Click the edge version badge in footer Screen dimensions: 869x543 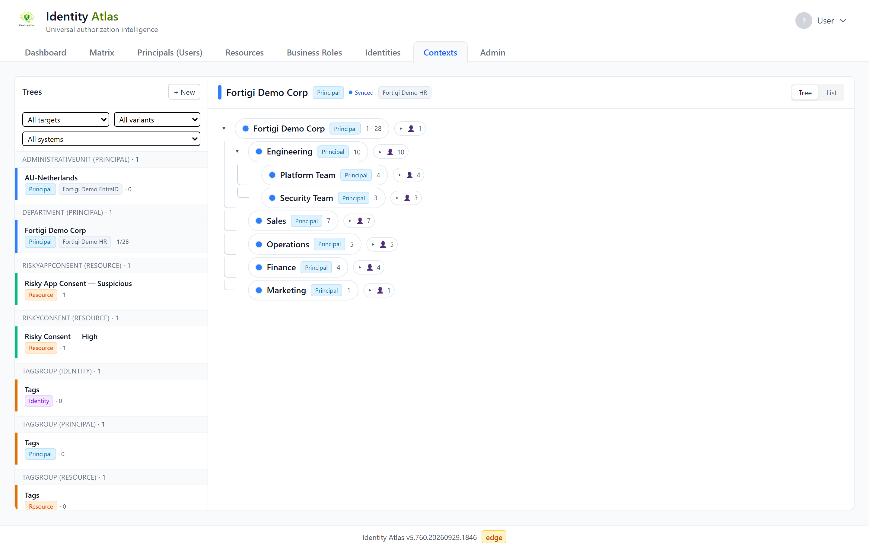tap(494, 537)
